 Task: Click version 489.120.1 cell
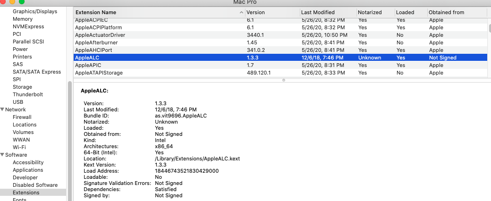coord(259,73)
